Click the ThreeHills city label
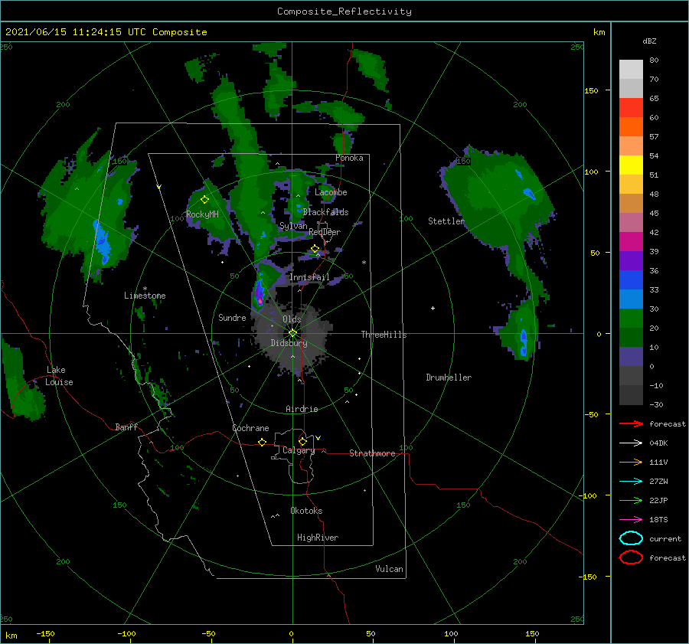Screen dimensions: 689x644 (x=384, y=335)
